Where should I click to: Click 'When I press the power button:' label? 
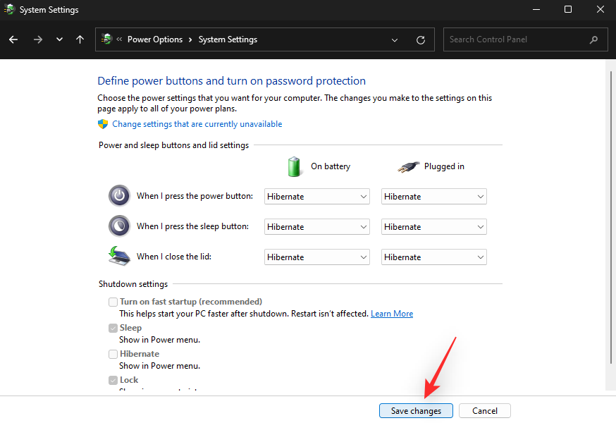195,196
